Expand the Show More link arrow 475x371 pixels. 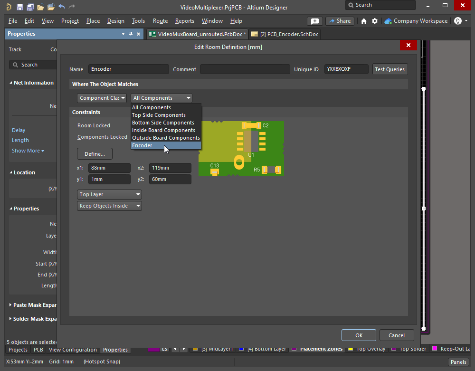point(43,151)
